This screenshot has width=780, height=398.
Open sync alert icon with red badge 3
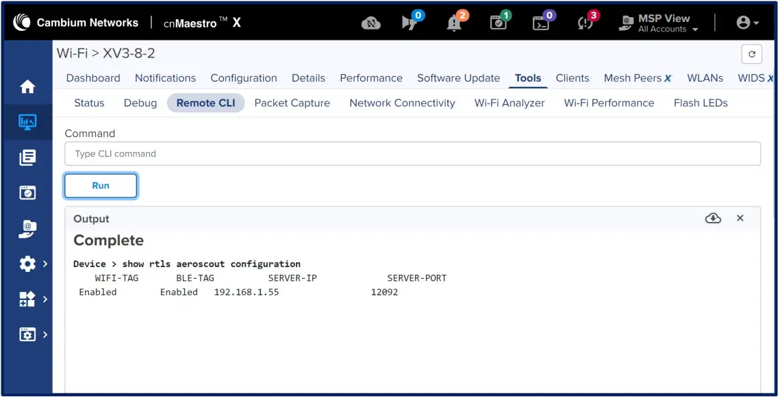[588, 21]
